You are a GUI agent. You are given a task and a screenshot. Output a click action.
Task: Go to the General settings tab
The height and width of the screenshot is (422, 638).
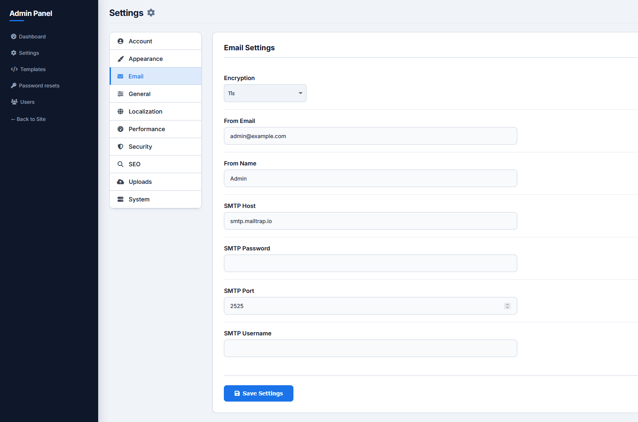156,94
